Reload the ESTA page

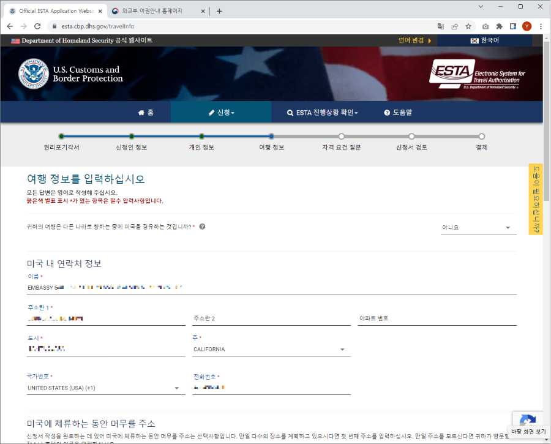[37, 26]
